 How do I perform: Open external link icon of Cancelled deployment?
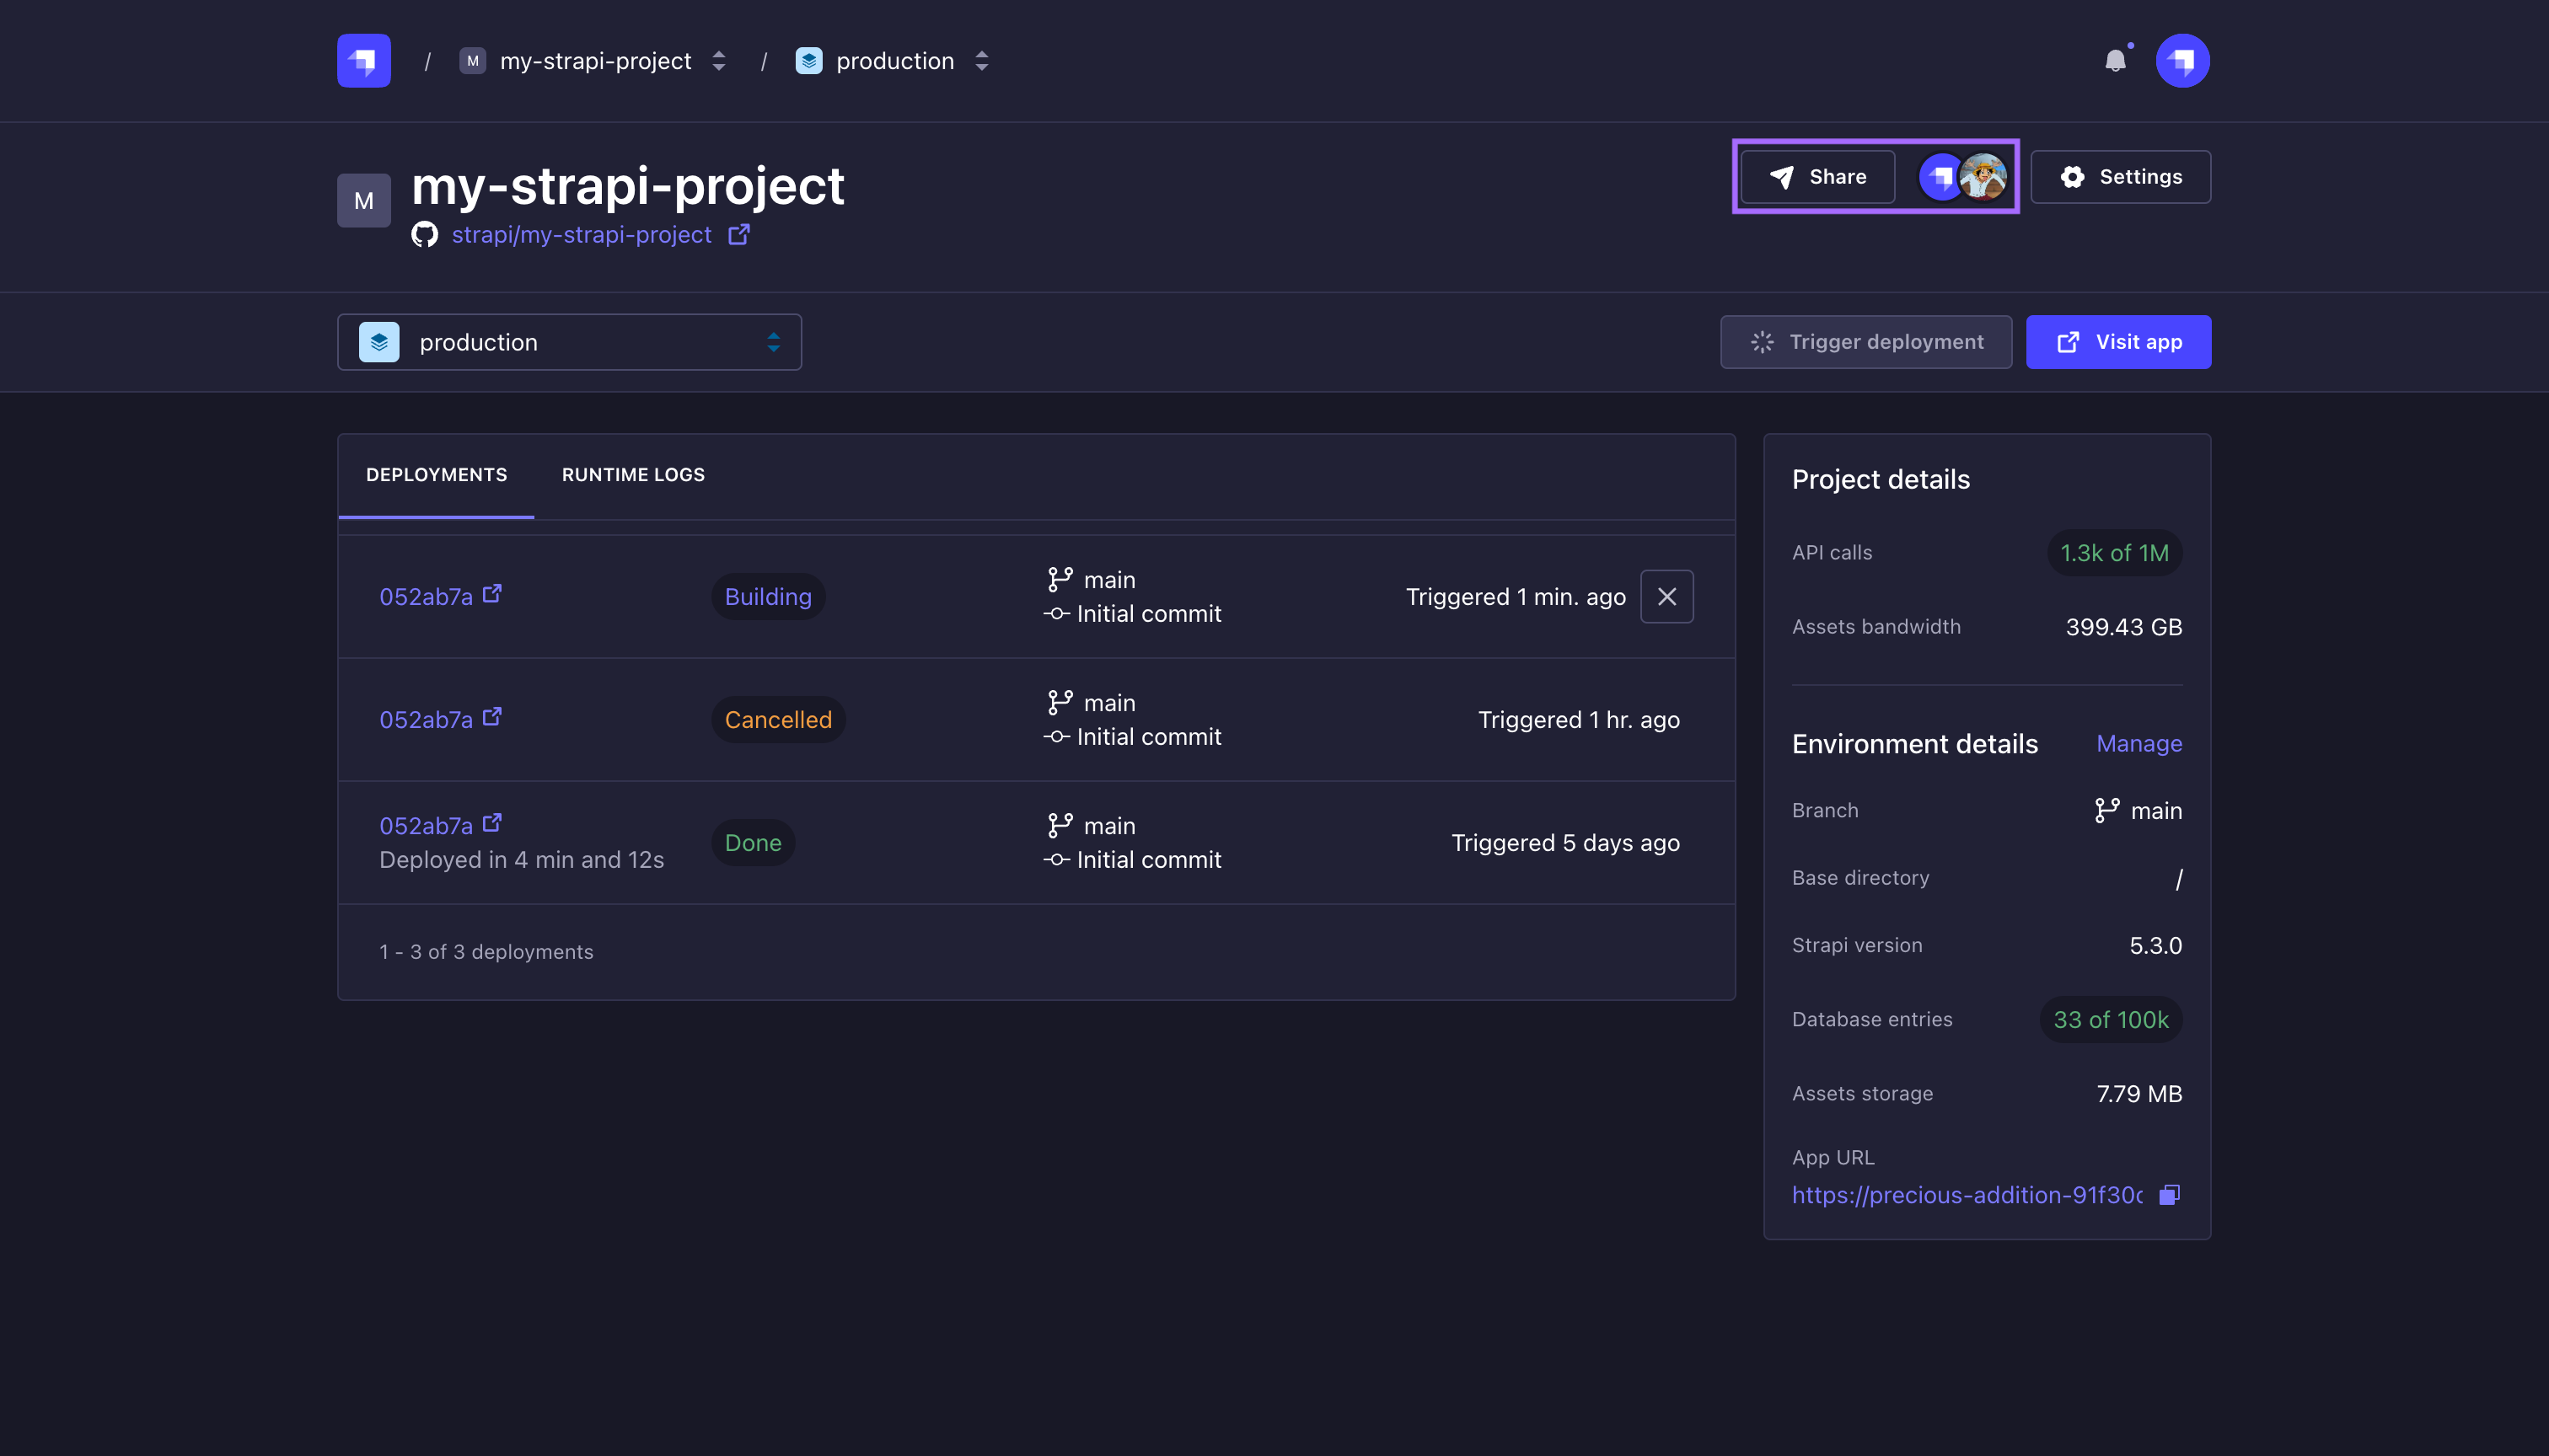(492, 717)
